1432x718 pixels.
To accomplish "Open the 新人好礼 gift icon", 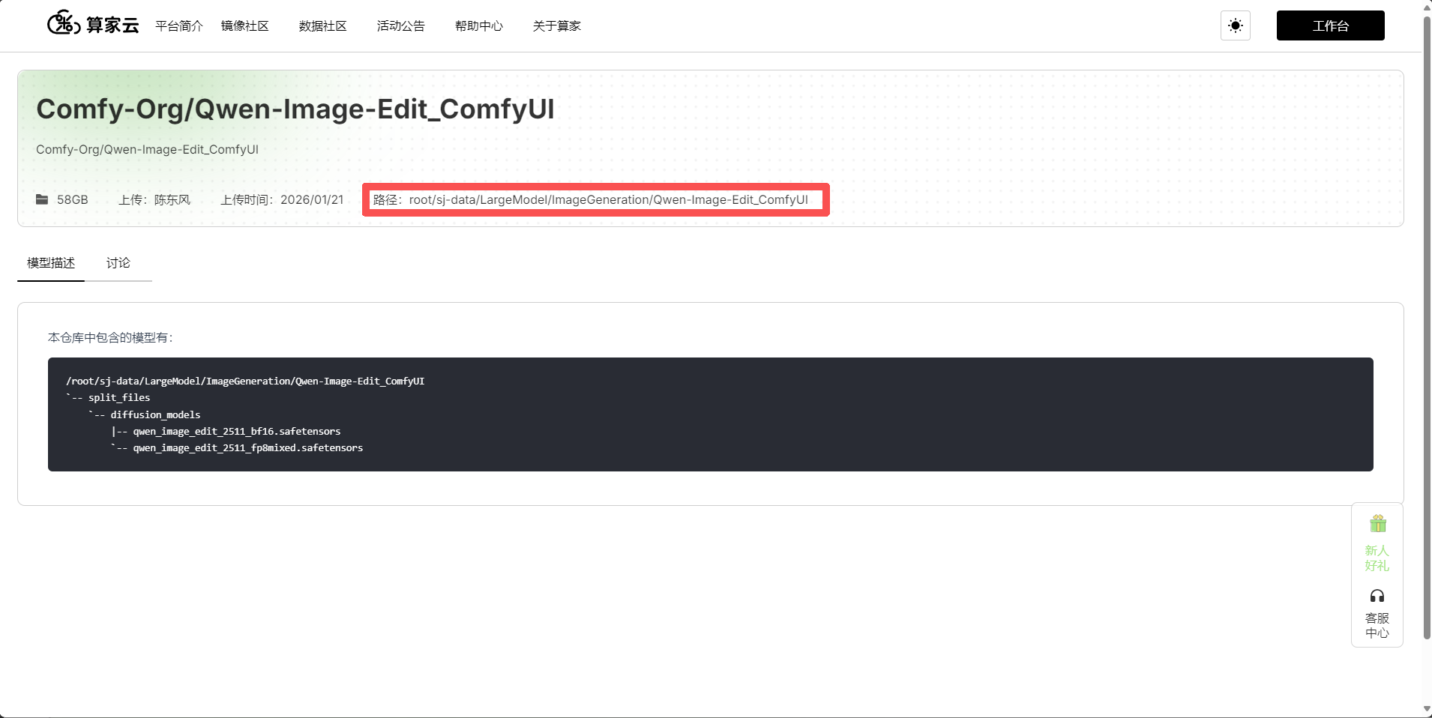I will click(1378, 523).
